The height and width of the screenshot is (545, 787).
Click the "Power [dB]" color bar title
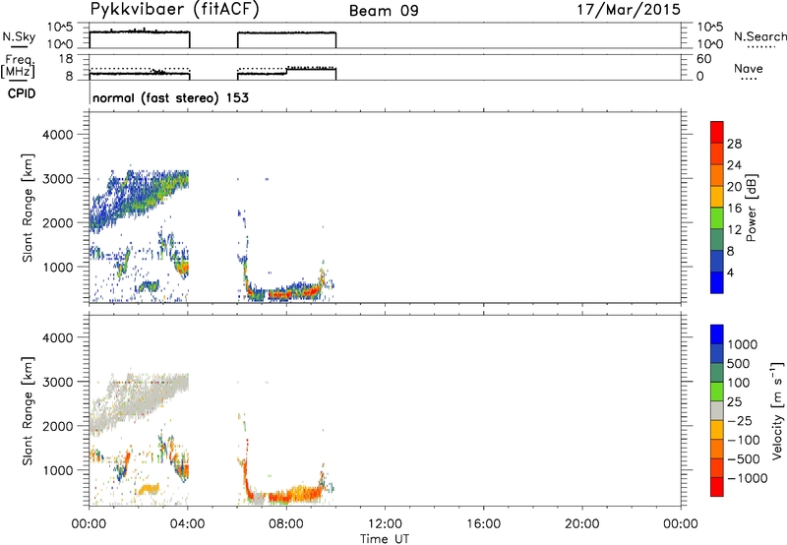752,208
